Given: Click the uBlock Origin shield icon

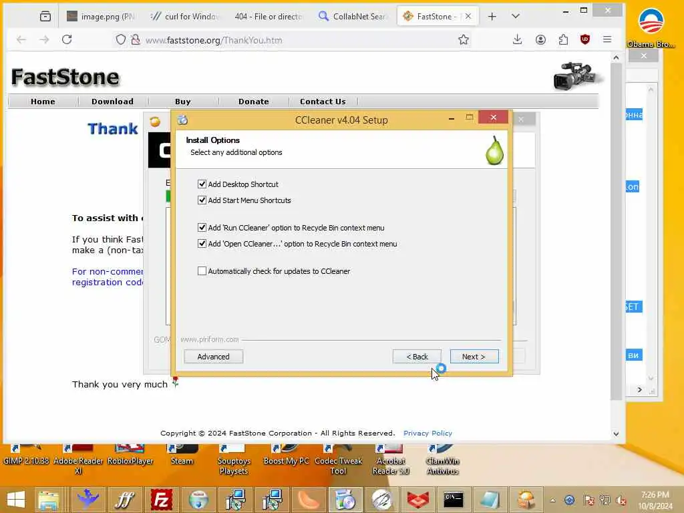Looking at the screenshot, I should [x=585, y=39].
